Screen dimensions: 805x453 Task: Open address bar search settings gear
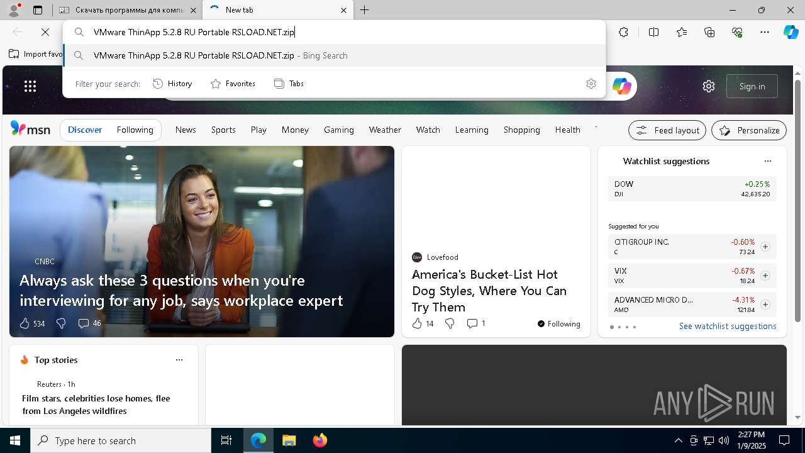[591, 84]
